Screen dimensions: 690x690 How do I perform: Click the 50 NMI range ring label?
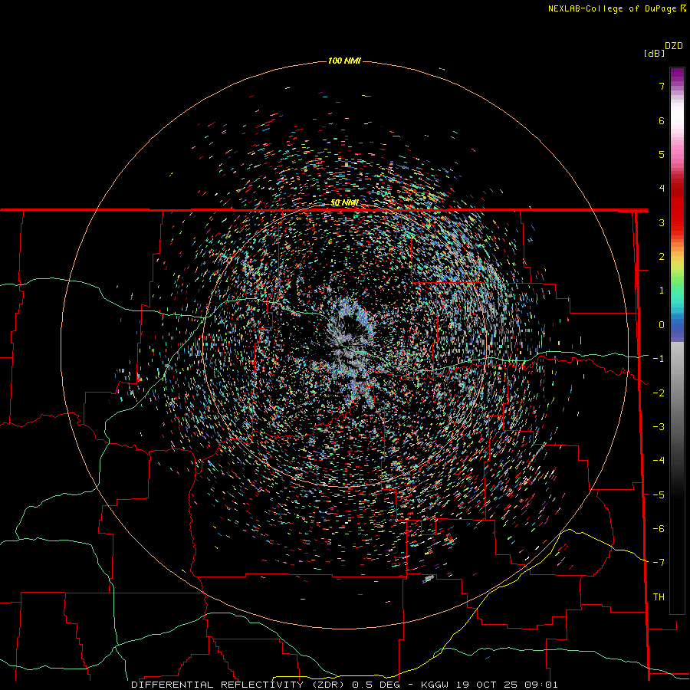[x=344, y=202]
